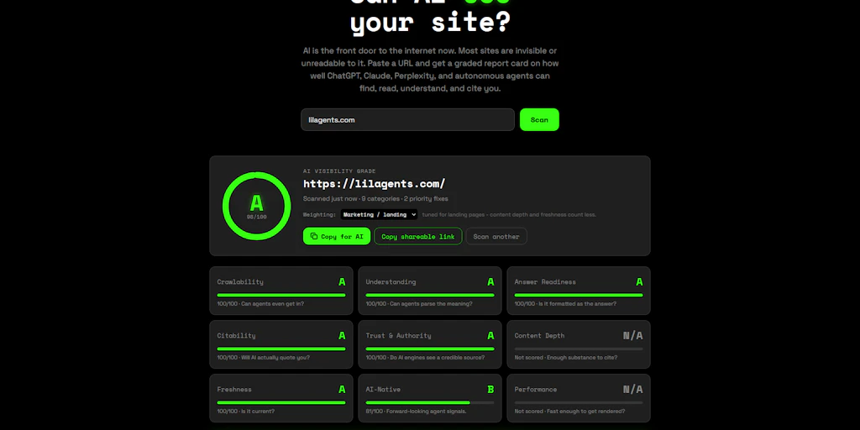Click the Performance category label

[535, 390]
